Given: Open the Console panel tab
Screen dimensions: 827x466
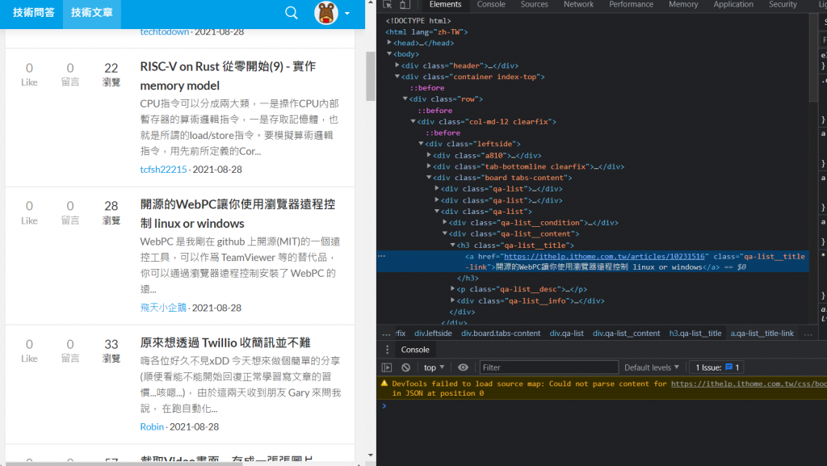Looking at the screenshot, I should [x=491, y=4].
